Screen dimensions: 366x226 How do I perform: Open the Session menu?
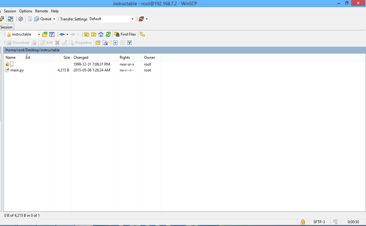[x=10, y=11]
